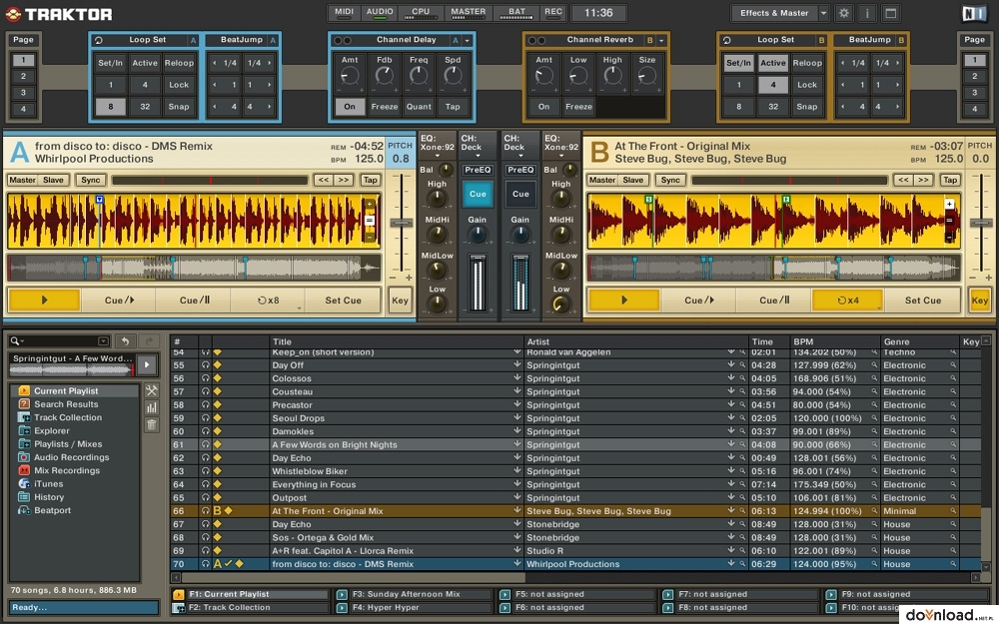Open the Deck A x8 loop size dropdown
The image size is (999, 624).
coord(299,308)
